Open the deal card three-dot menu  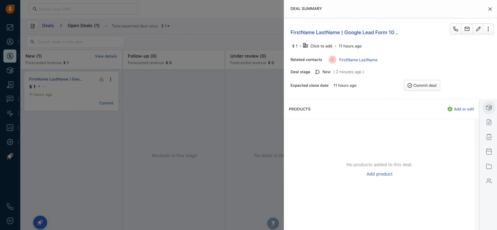(x=110, y=79)
